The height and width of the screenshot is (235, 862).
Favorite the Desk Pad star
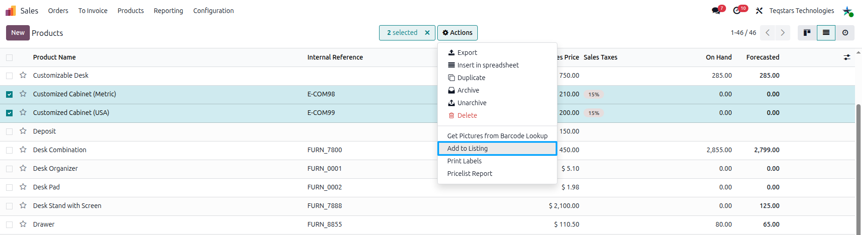(23, 187)
